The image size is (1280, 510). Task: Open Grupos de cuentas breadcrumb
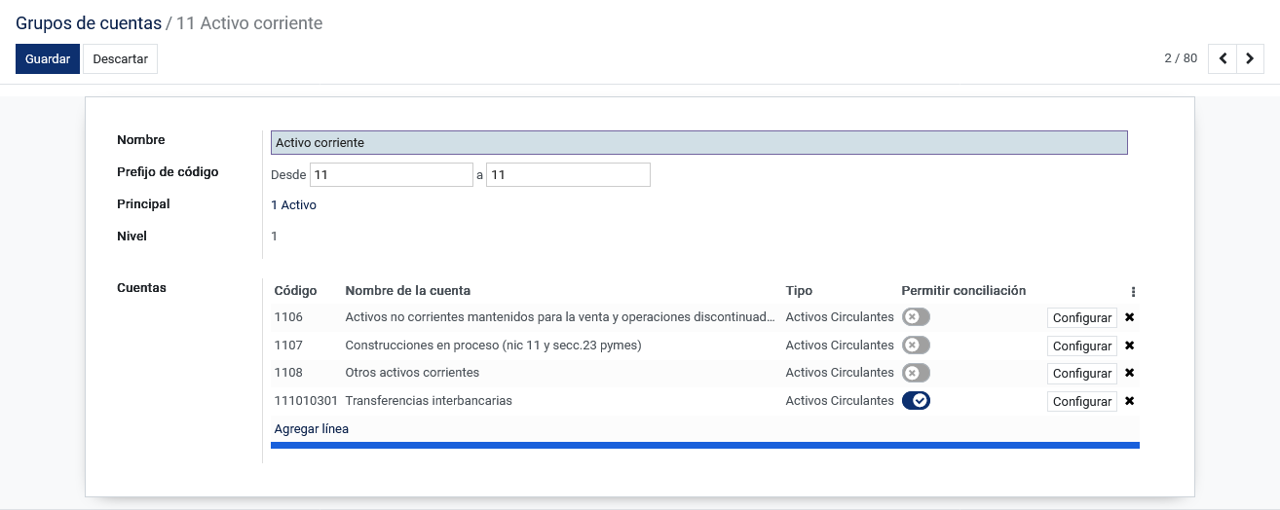[x=89, y=23]
